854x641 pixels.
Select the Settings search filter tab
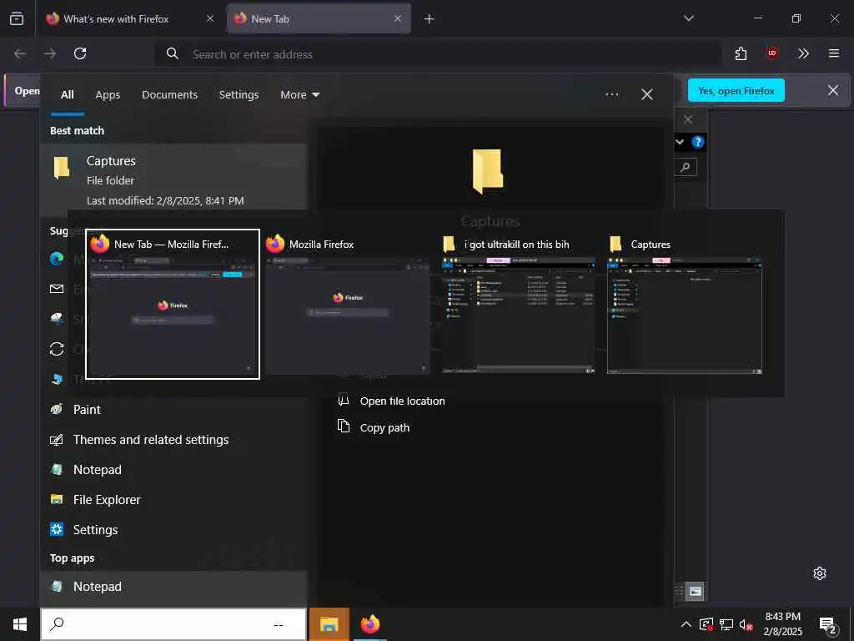point(239,95)
